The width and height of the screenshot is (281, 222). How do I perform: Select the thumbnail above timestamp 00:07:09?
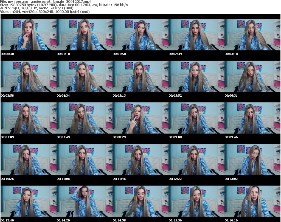point(29,118)
